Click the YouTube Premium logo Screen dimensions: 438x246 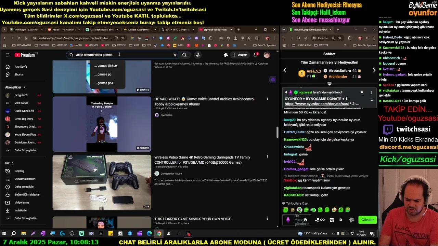25,55
